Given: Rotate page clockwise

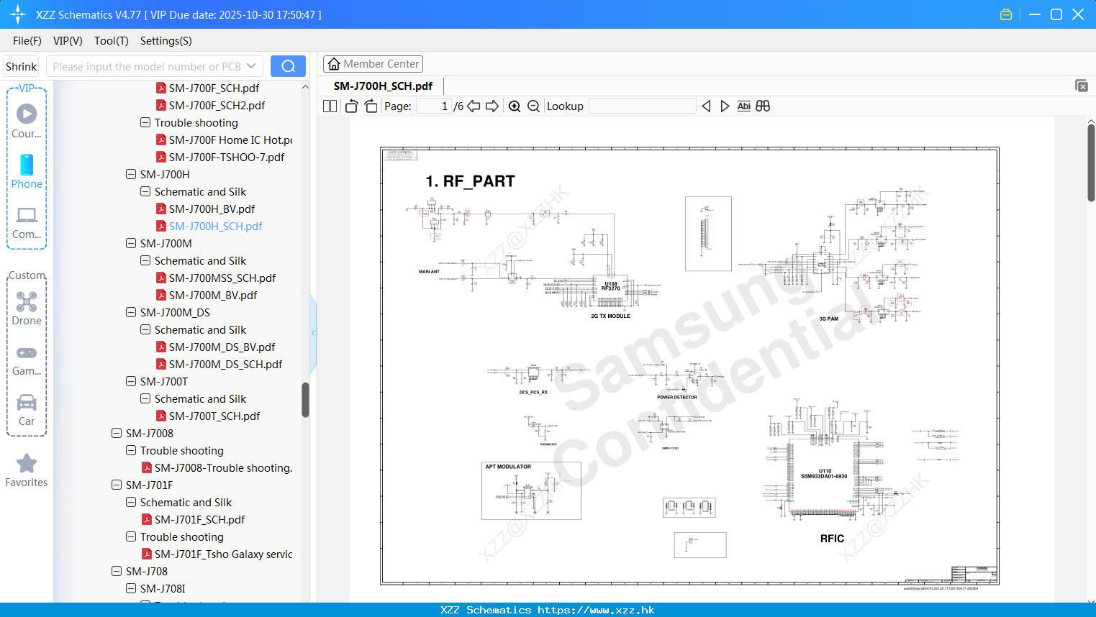Looking at the screenshot, I should click(371, 106).
